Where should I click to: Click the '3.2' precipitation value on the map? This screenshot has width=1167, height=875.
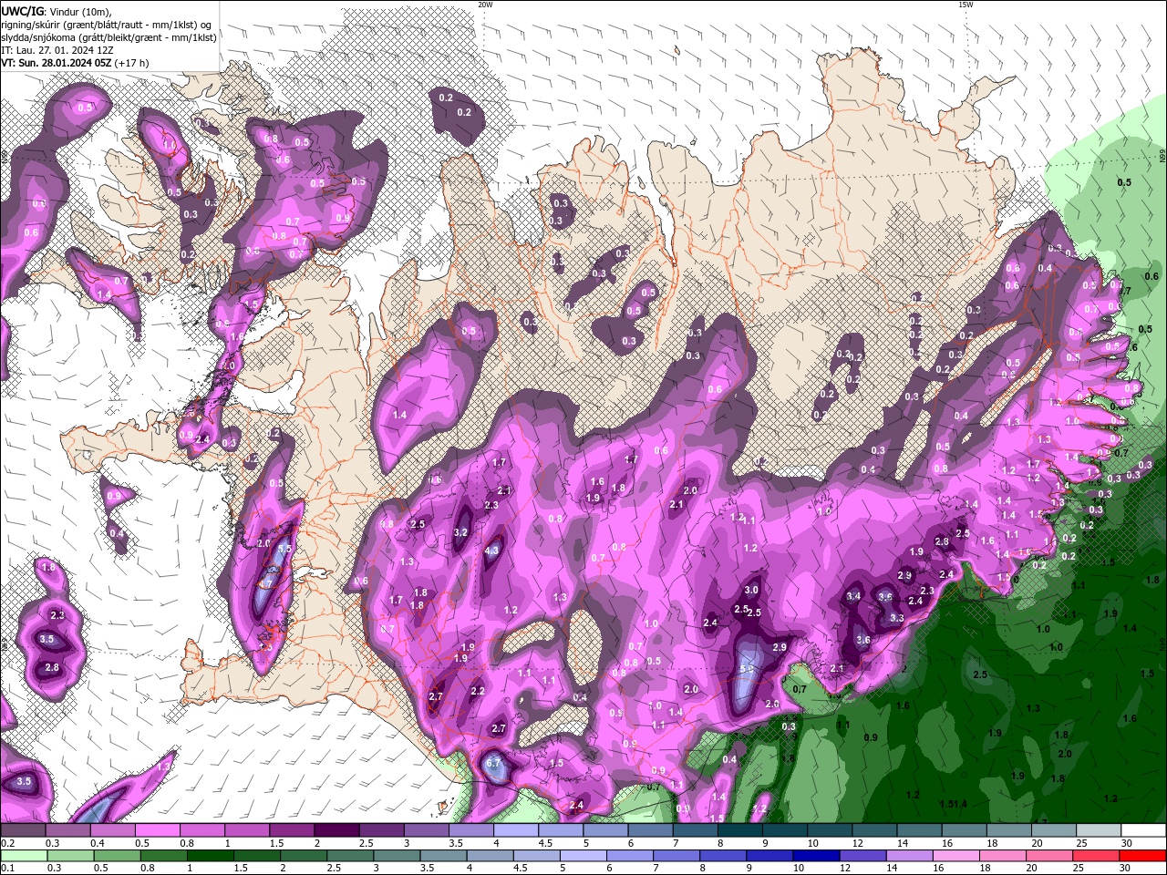pyautogui.click(x=460, y=532)
